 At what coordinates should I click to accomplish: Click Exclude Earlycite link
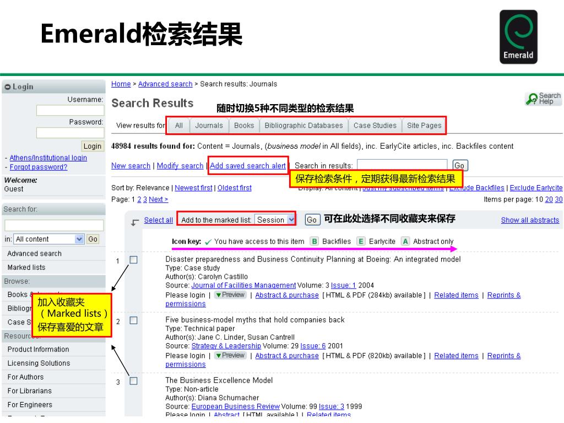click(536, 188)
